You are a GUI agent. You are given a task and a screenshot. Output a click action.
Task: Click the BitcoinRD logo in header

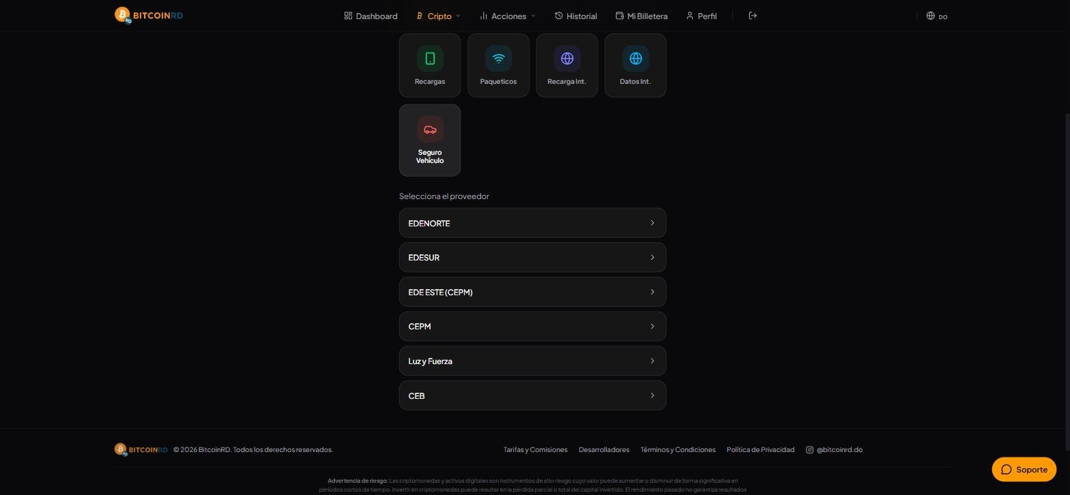(x=149, y=16)
